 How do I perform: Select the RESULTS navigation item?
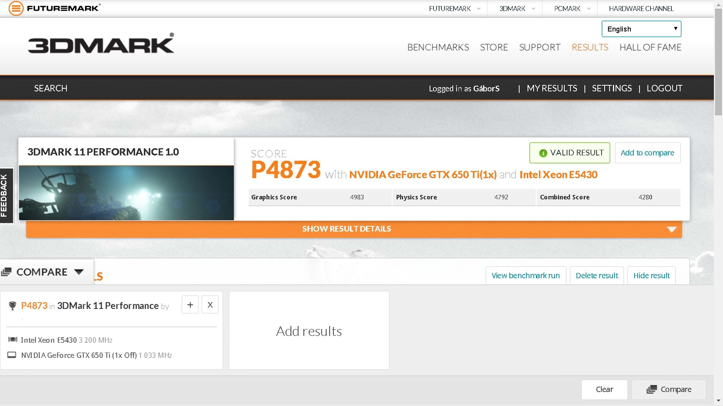click(x=590, y=47)
